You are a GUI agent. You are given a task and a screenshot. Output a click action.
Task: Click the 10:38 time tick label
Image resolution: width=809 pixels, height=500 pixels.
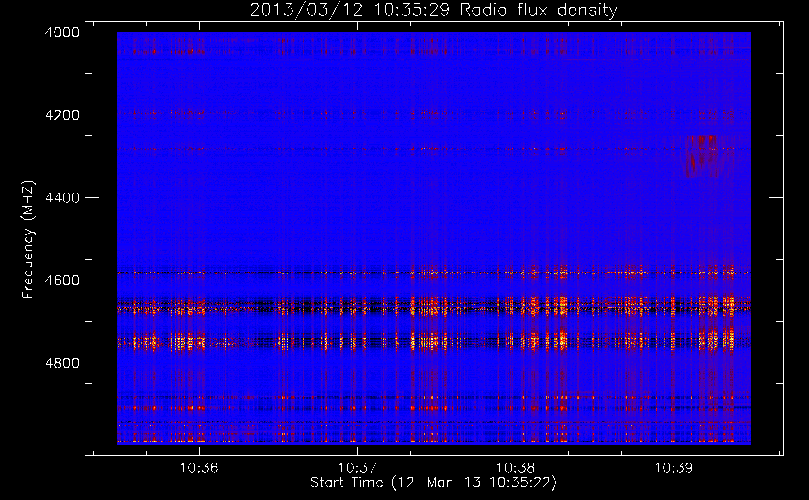515,468
